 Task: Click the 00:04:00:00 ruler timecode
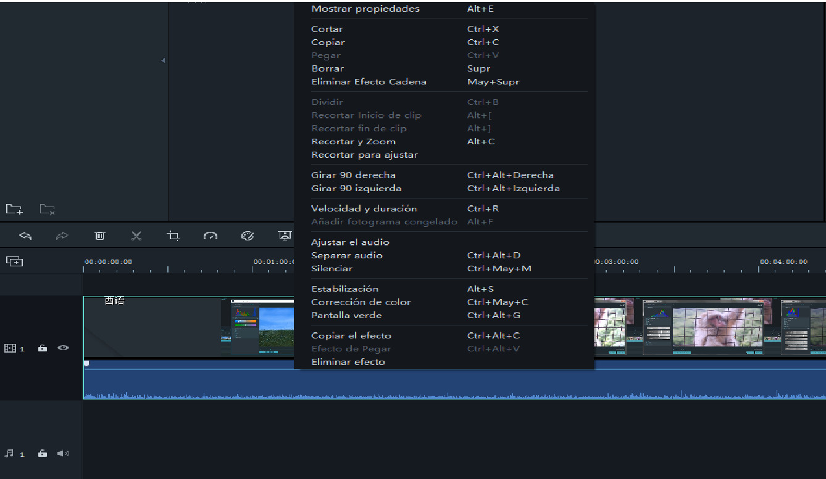pyautogui.click(x=783, y=261)
